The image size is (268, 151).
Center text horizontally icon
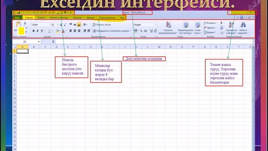click(x=75, y=31)
